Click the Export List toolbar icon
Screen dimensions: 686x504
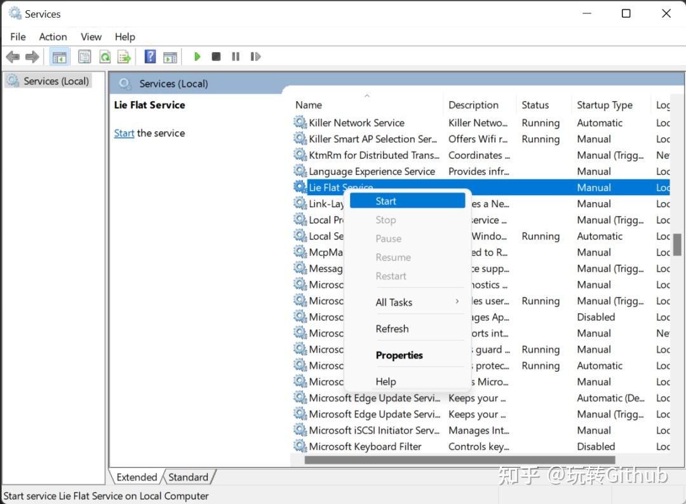[124, 57]
